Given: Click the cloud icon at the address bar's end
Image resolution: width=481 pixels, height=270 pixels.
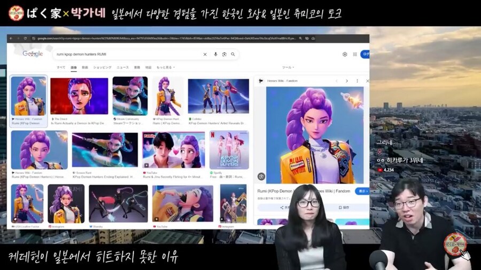Looking at the screenshot, I should tap(313, 38).
